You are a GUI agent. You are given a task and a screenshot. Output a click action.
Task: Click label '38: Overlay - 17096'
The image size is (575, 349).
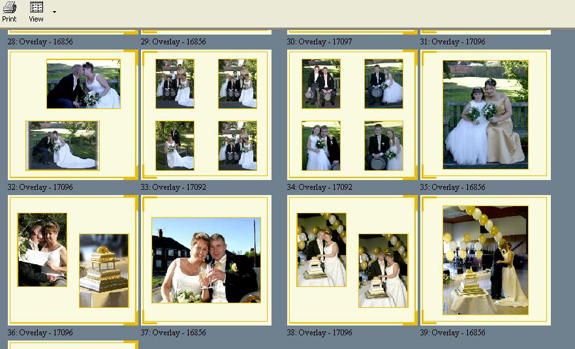pos(319,333)
